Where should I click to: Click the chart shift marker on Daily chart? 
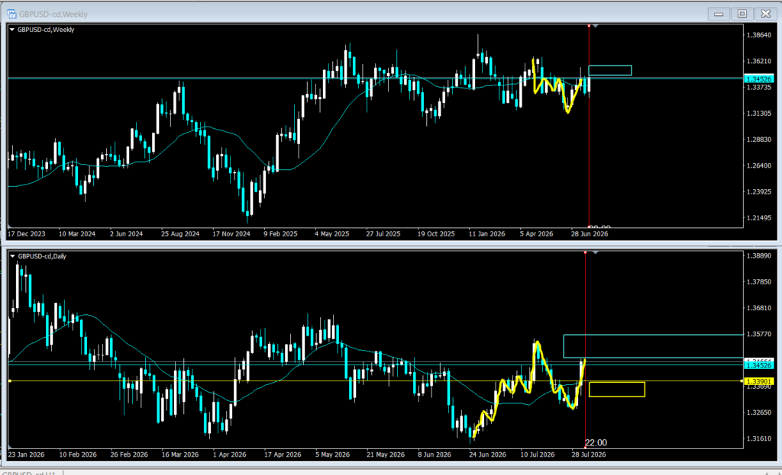pos(596,253)
